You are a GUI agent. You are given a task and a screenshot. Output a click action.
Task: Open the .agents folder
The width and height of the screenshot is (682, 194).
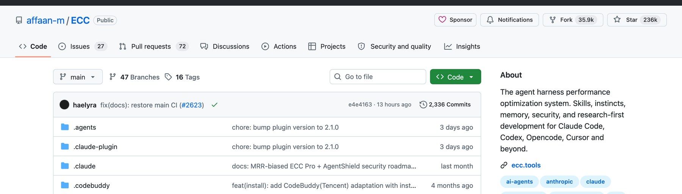(84, 127)
